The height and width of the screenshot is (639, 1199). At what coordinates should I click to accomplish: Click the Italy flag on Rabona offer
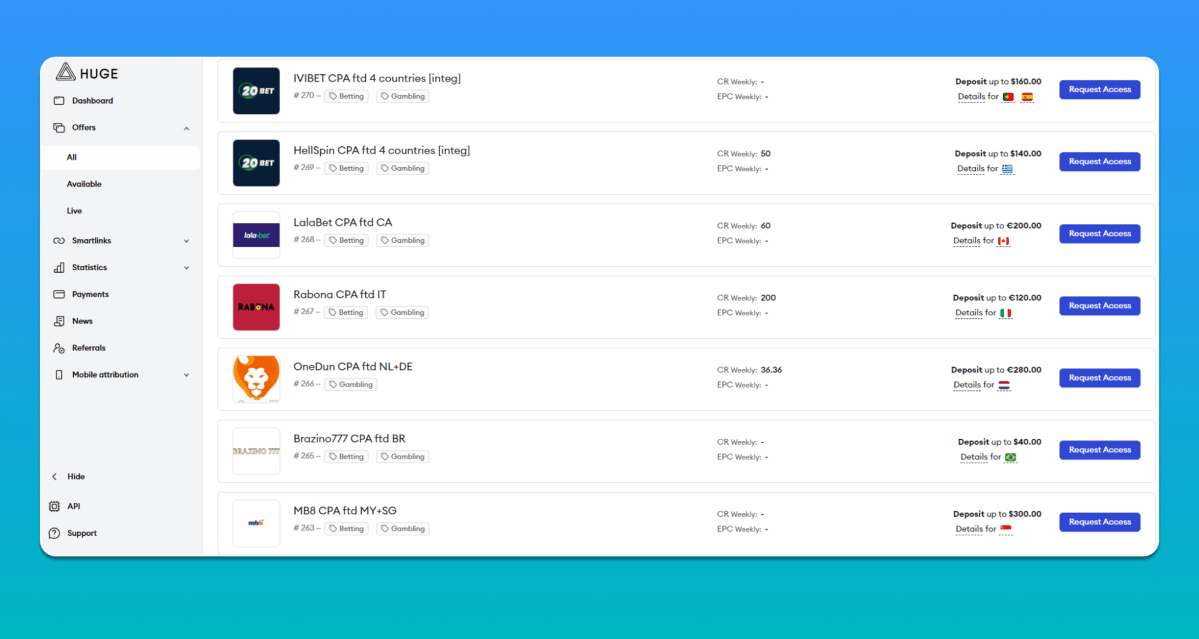(x=1006, y=313)
